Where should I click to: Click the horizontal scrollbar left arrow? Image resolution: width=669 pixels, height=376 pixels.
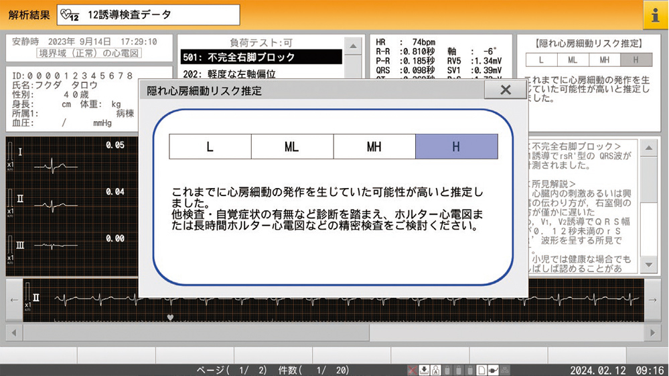[x=14, y=333]
